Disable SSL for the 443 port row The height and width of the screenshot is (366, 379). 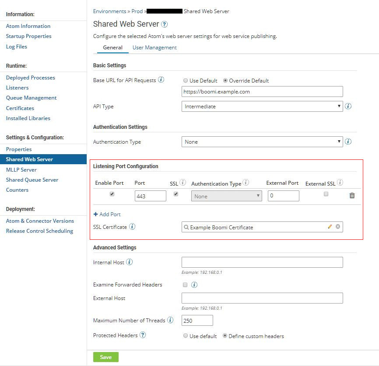(175, 193)
